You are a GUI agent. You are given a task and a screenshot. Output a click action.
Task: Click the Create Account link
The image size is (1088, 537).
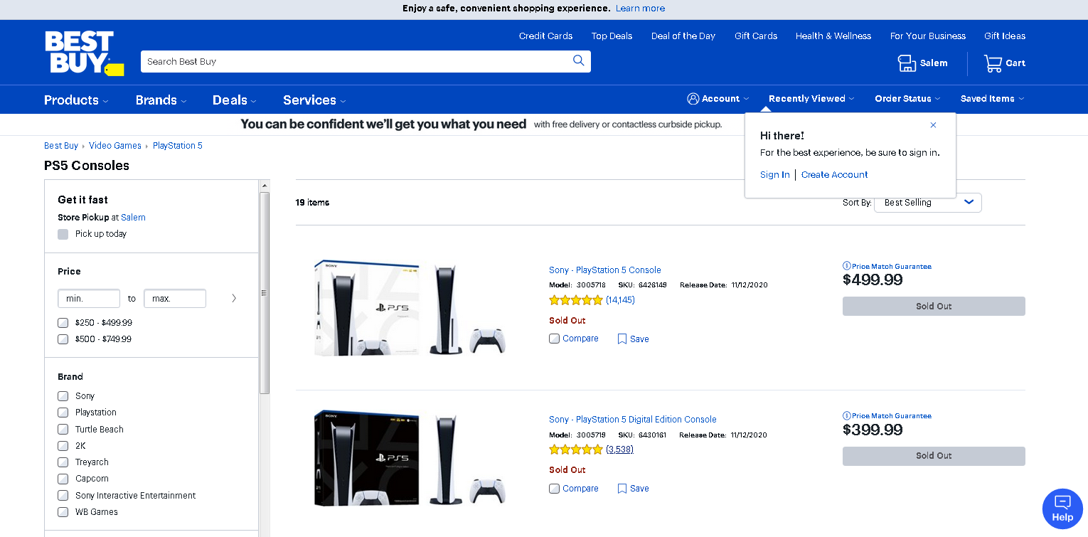click(834, 175)
